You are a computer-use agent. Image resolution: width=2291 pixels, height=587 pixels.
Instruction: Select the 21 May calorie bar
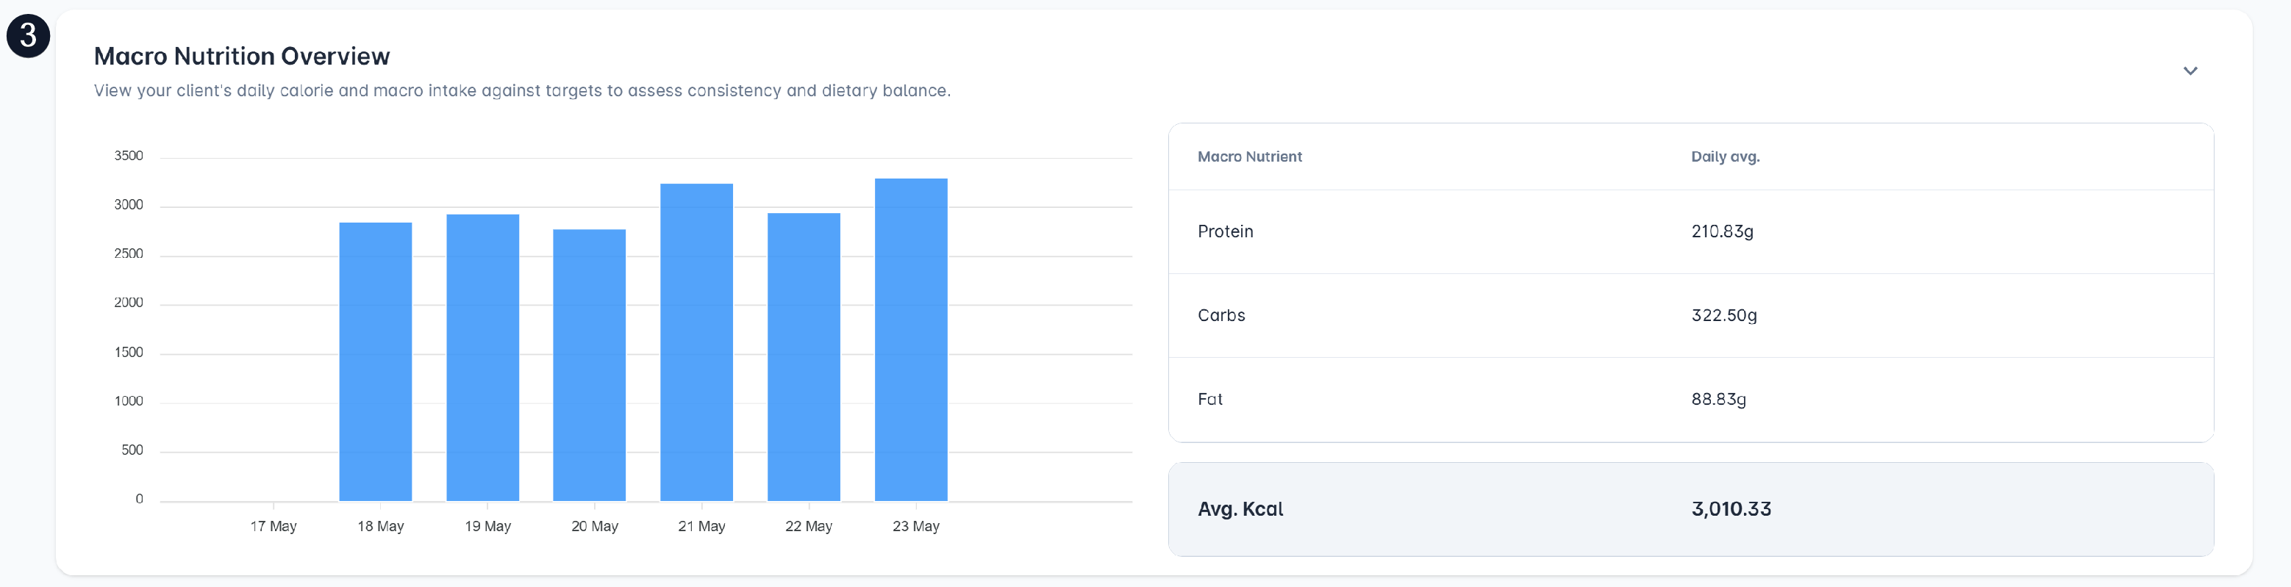pyautogui.click(x=696, y=342)
